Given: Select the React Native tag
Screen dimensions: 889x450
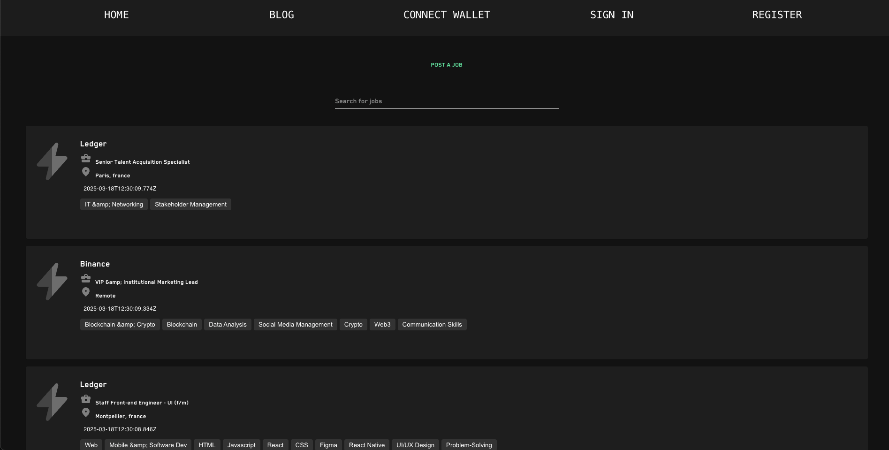Looking at the screenshot, I should 367,445.
